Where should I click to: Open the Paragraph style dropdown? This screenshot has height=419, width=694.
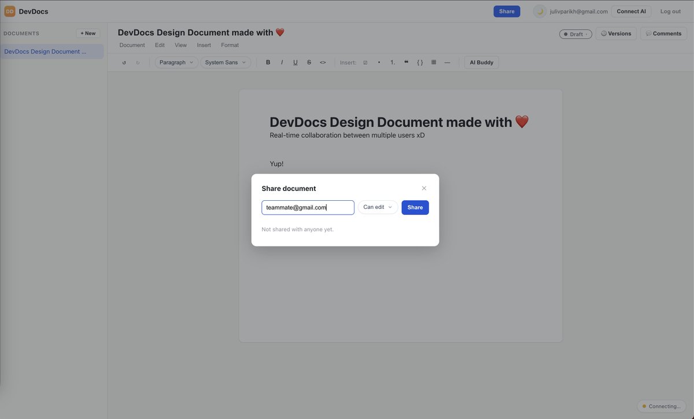click(x=176, y=63)
